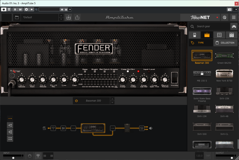Open the *Default preset name selector

40,17
